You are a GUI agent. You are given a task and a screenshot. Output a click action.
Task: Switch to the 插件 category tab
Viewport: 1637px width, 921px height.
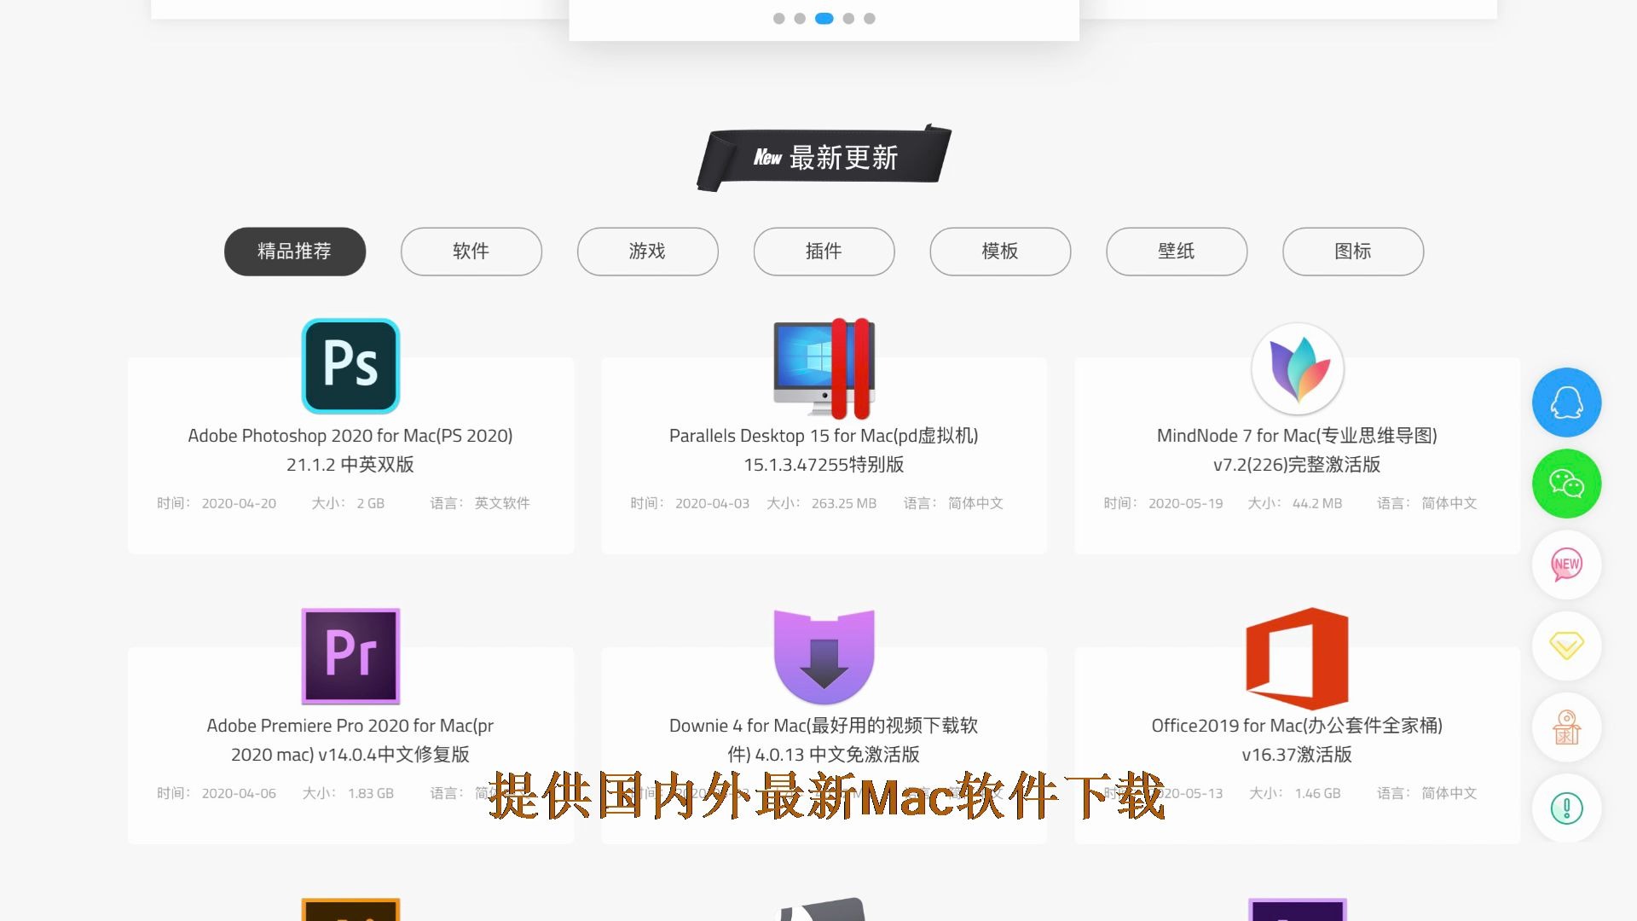tap(824, 252)
